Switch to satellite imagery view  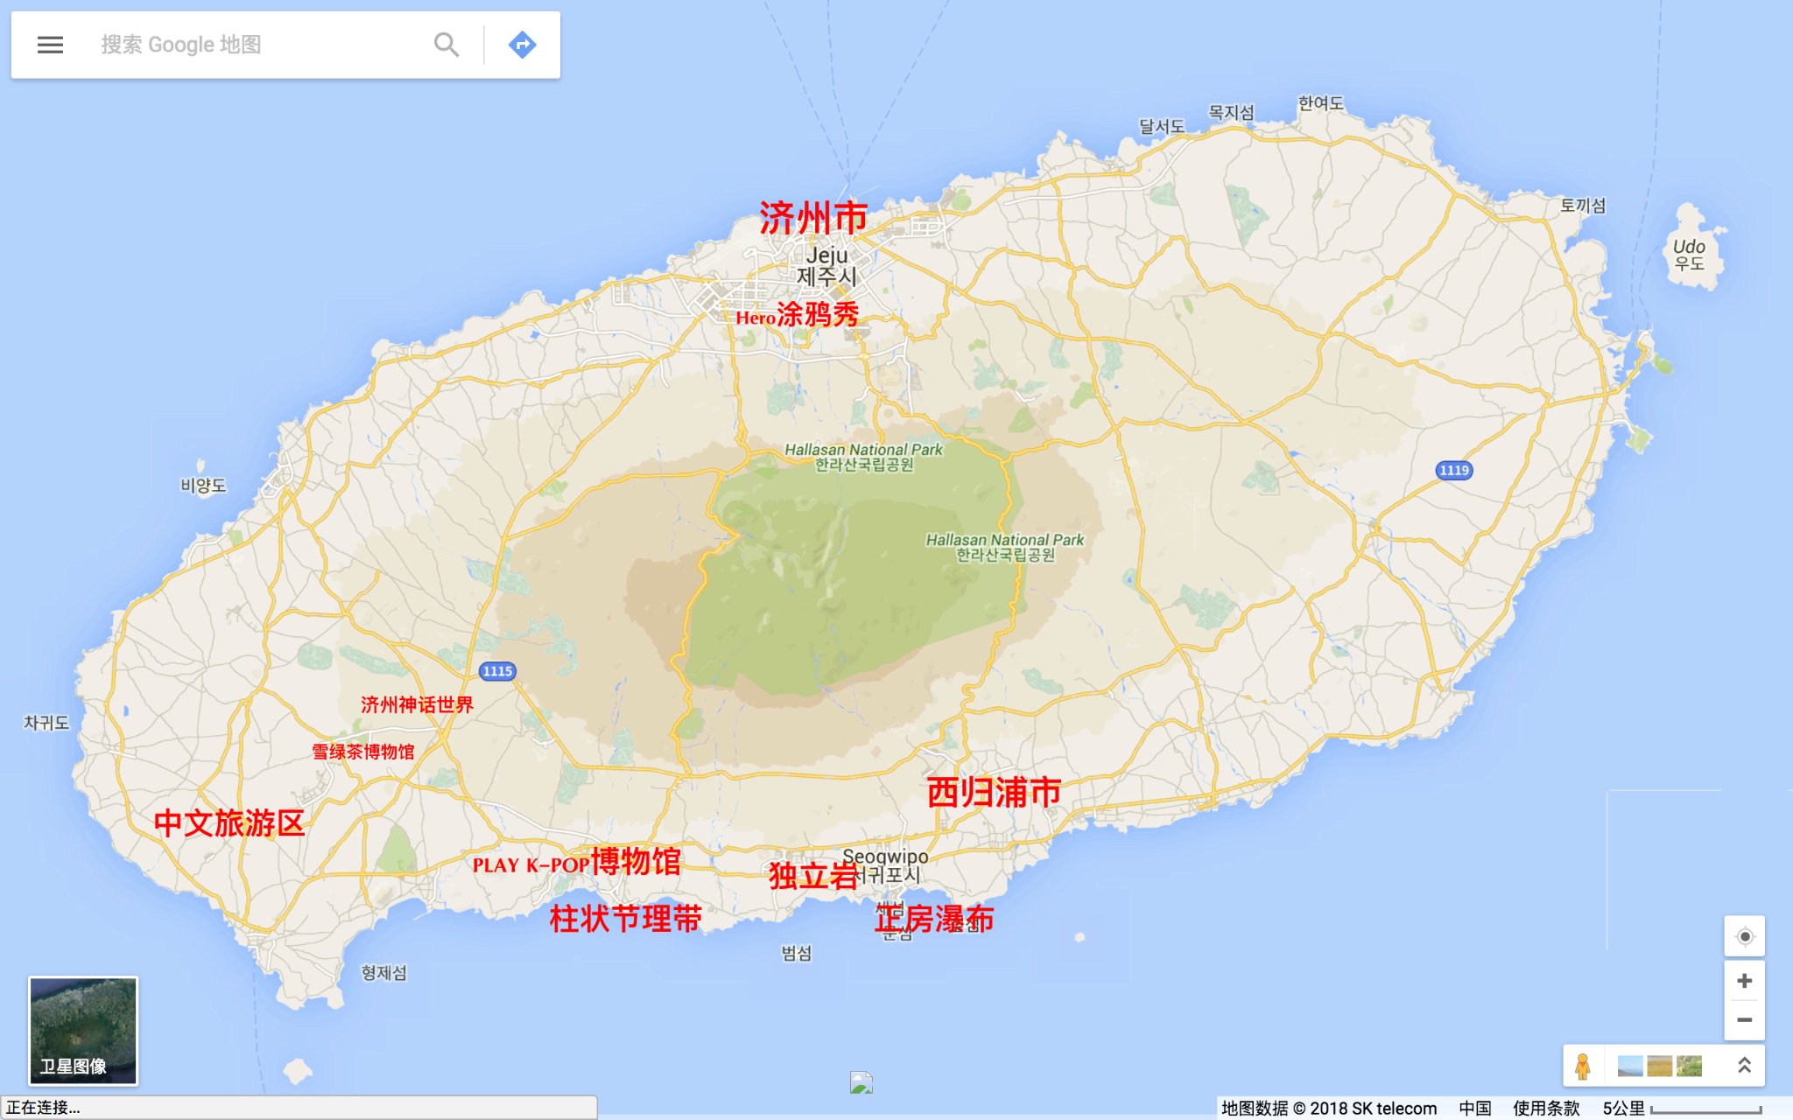pyautogui.click(x=83, y=1031)
